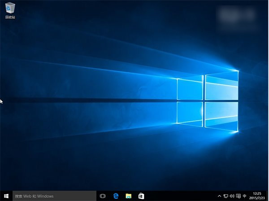Screen dimensions: 269x201
Task: Open the Action Center notification icon
Action: [x=238, y=196]
